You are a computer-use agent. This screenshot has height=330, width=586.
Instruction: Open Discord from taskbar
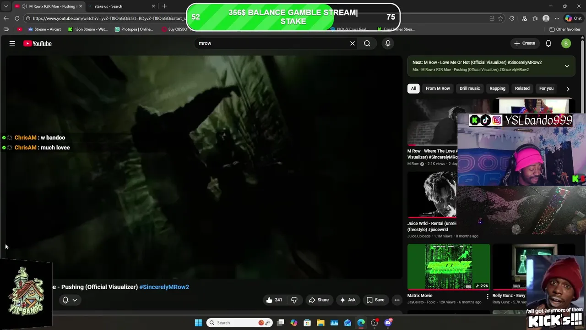(x=388, y=323)
